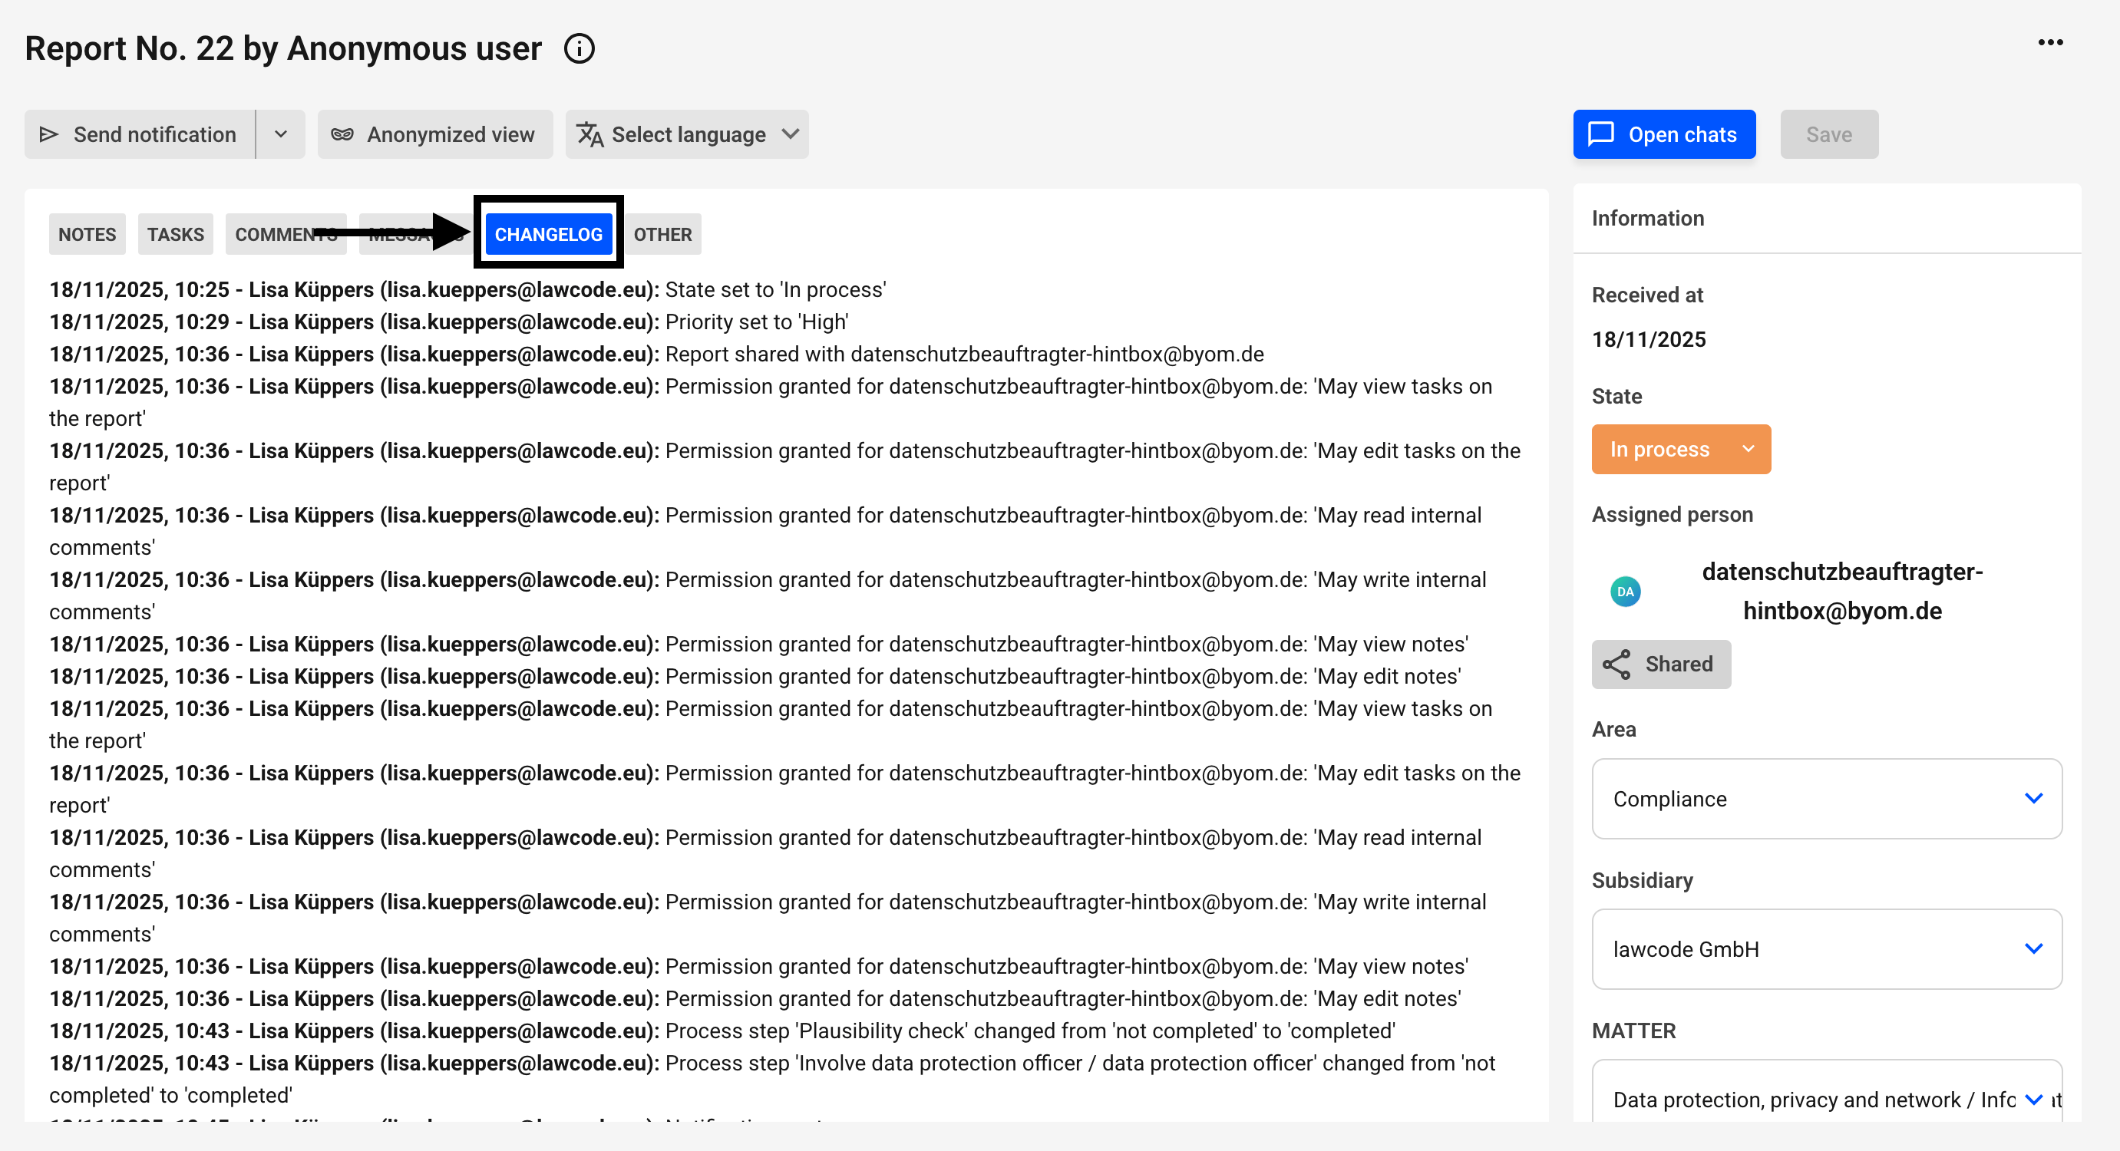Screen dimensions: 2120x1151
Task: Click the mask icon for anonymized view
Action: 342,134
